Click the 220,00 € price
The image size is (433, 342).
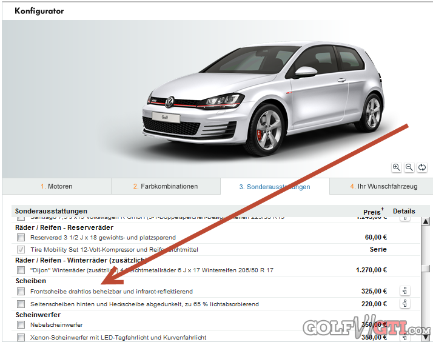[374, 304]
